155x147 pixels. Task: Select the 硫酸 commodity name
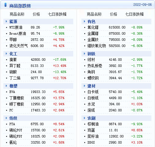[x=13, y=72]
